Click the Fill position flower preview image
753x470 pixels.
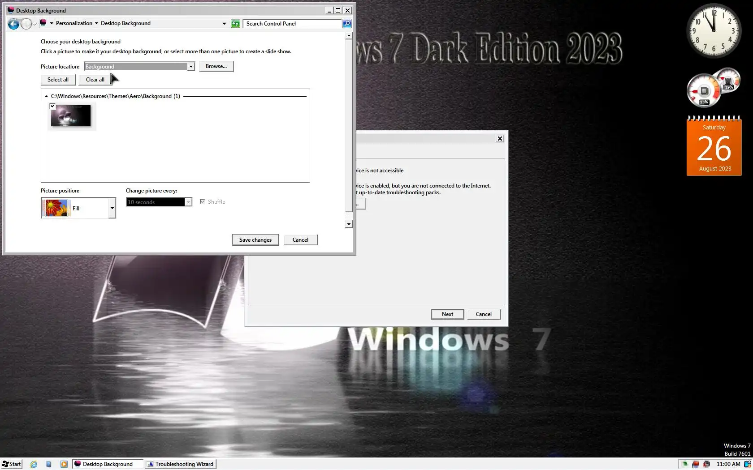point(56,208)
